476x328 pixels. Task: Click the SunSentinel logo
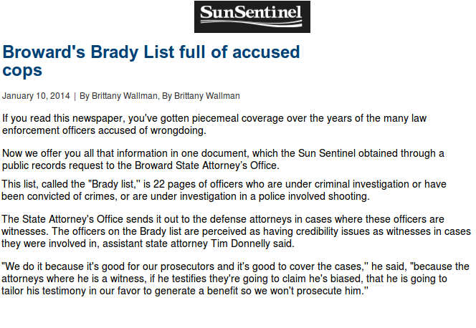coord(252,16)
